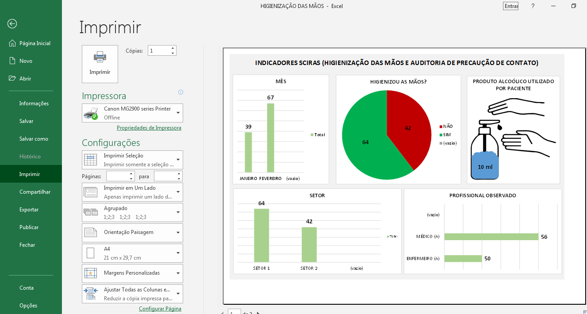Increase Cópias with the up stepper arrow
This screenshot has height=314, width=587.
coord(173,47)
